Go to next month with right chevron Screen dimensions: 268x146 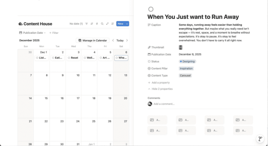[x=127, y=41]
